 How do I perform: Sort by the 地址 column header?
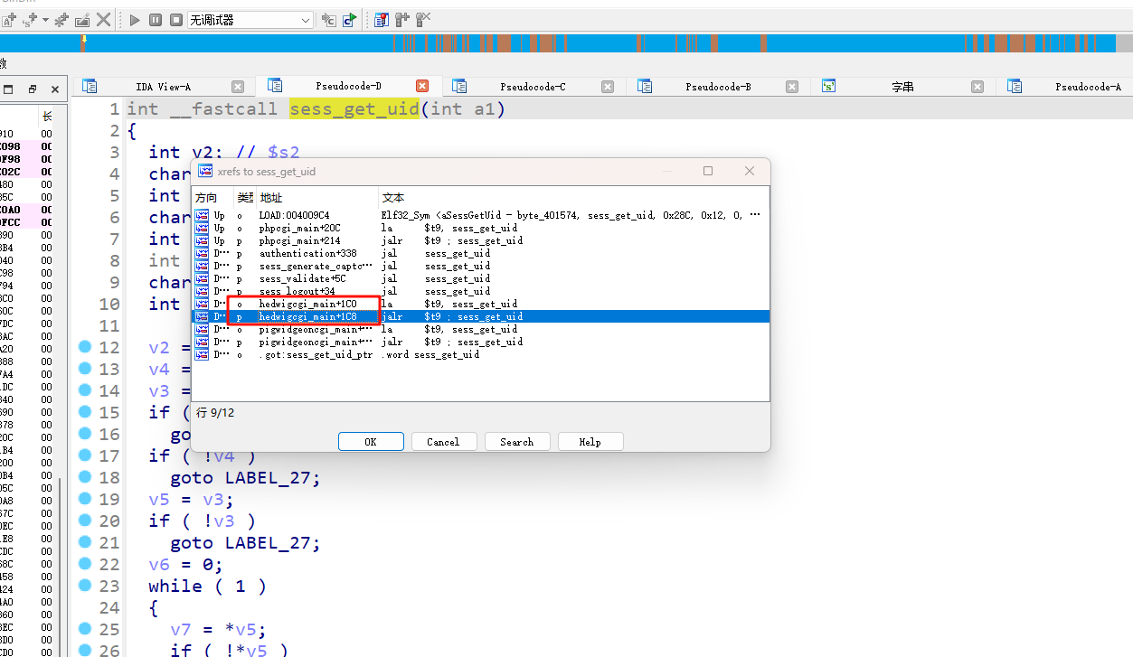(316, 197)
